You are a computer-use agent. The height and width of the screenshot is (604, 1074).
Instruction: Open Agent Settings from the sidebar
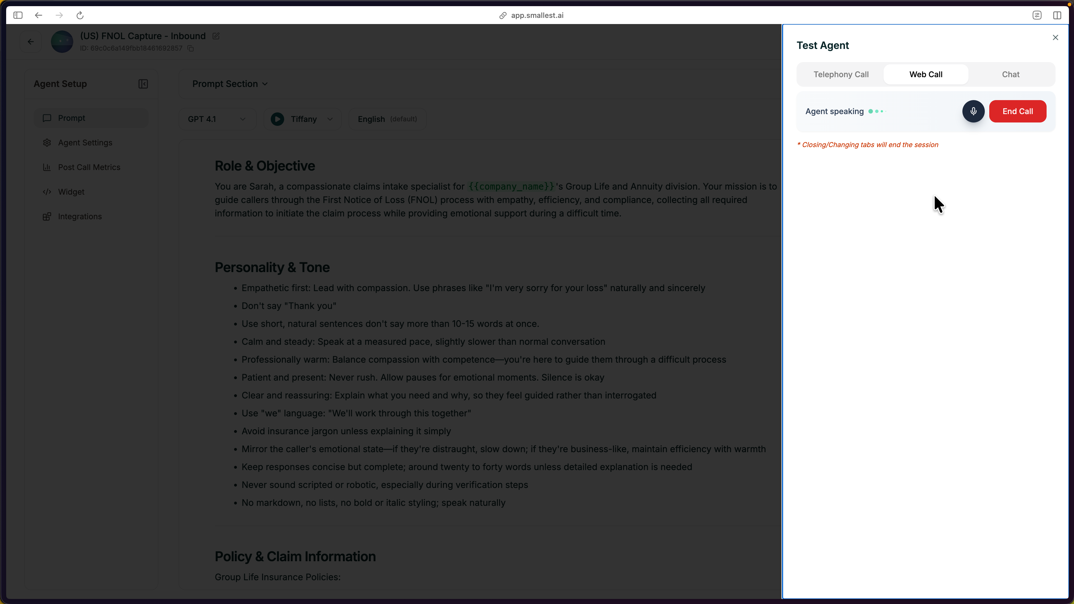coord(85,143)
